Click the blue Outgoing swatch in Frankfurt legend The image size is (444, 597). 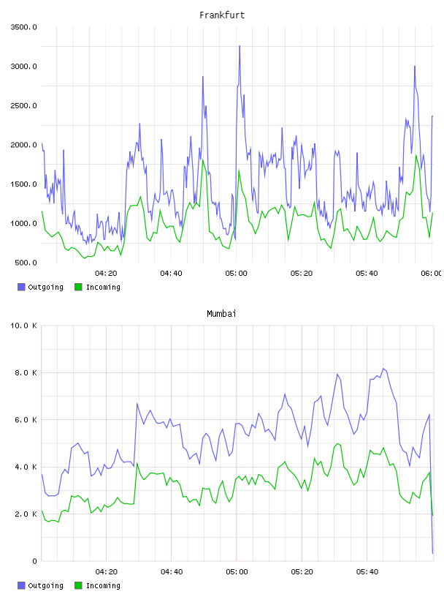point(21,287)
